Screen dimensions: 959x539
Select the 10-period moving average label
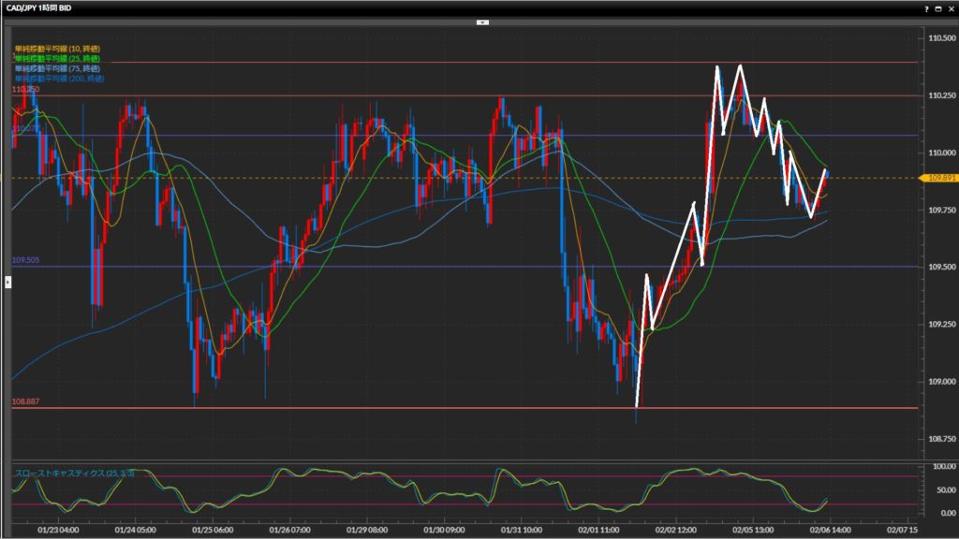click(x=57, y=48)
